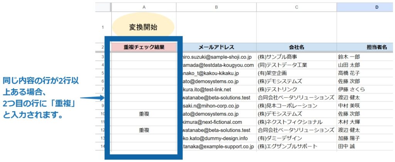Select the 重複 cell in row 12

[x=144, y=130]
